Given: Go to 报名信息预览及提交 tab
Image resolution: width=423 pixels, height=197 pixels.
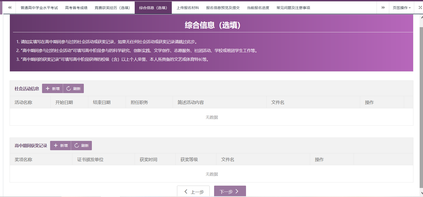Looking at the screenshot, I should [223, 8].
